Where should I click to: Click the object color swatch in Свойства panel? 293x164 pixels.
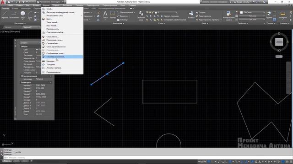point(241,12)
